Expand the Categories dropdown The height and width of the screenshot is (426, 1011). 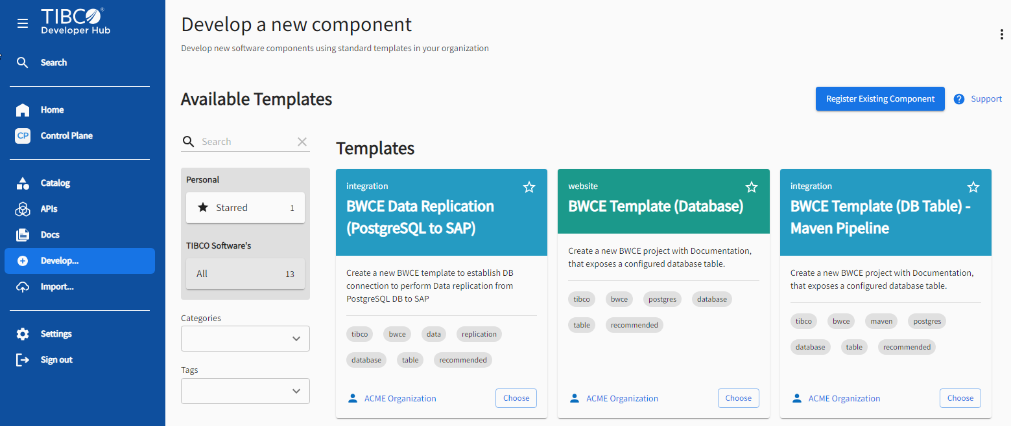(245, 339)
